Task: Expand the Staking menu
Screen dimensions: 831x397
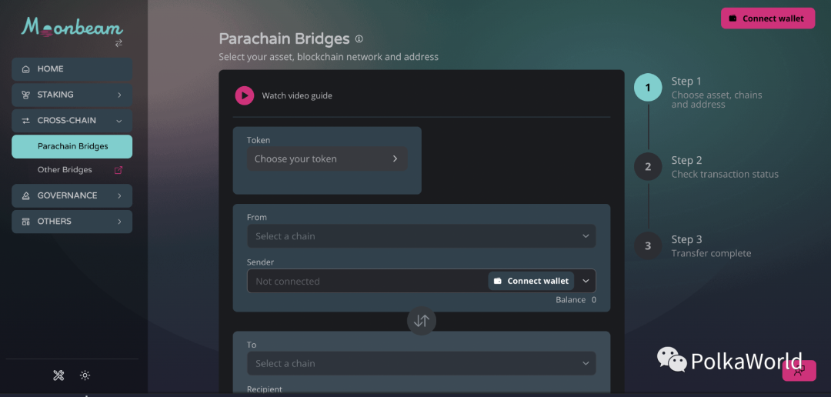Action: tap(72, 95)
